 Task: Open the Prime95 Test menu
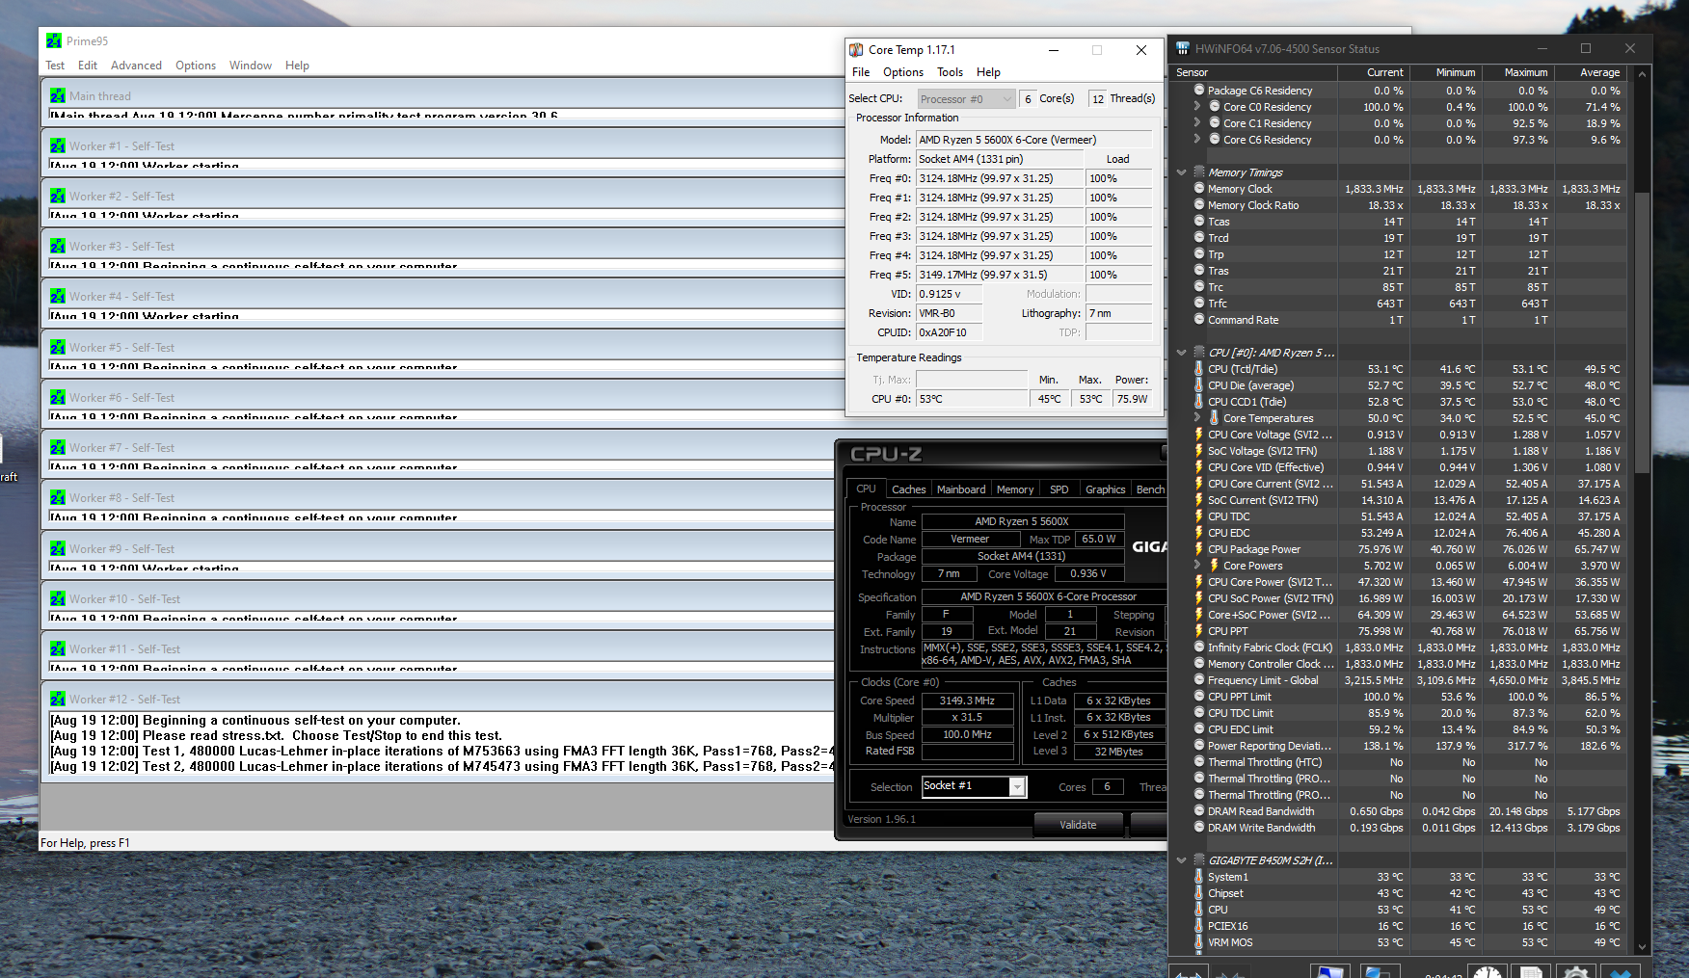pos(55,66)
